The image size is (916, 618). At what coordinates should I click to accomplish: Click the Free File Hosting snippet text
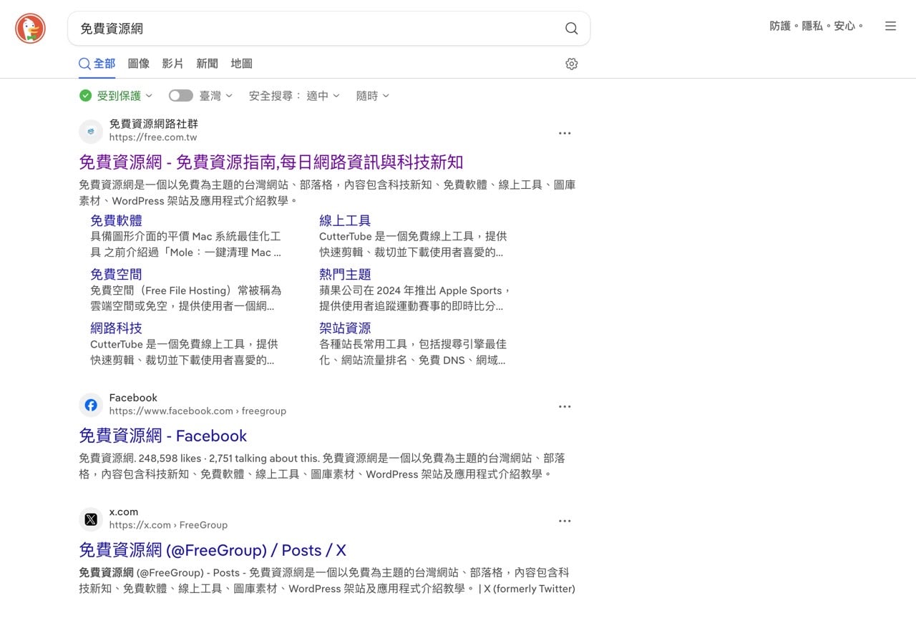[x=185, y=298]
